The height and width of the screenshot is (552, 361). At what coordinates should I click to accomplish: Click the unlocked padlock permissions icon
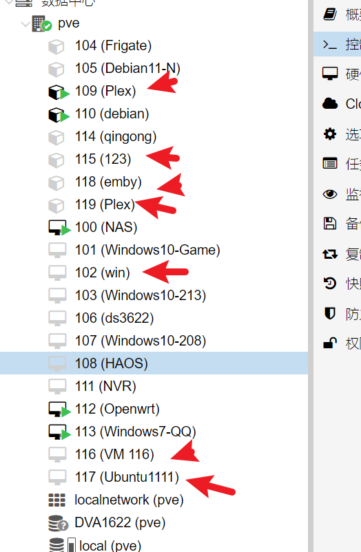click(329, 343)
